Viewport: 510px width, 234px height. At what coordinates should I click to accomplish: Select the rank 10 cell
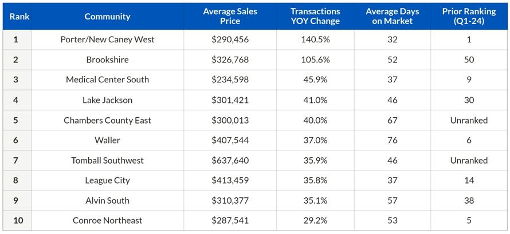(x=16, y=220)
